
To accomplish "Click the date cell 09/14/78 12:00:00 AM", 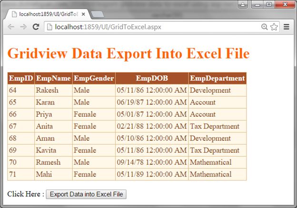I will tap(152, 162).
